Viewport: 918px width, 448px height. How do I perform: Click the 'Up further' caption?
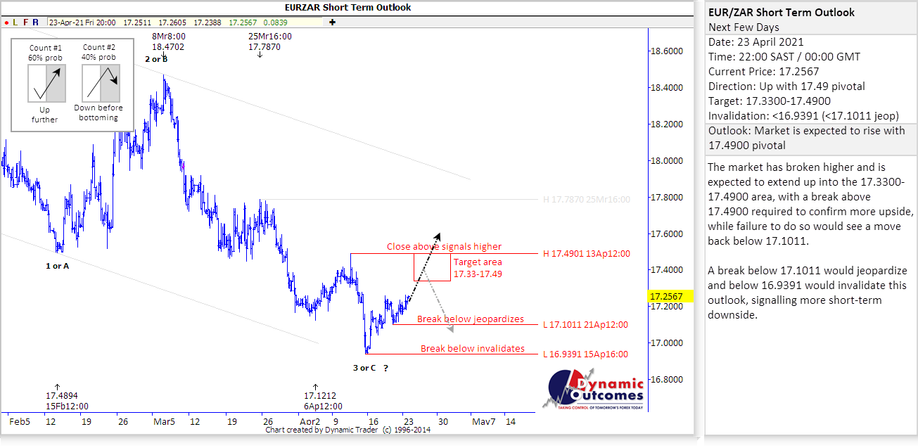pos(45,115)
